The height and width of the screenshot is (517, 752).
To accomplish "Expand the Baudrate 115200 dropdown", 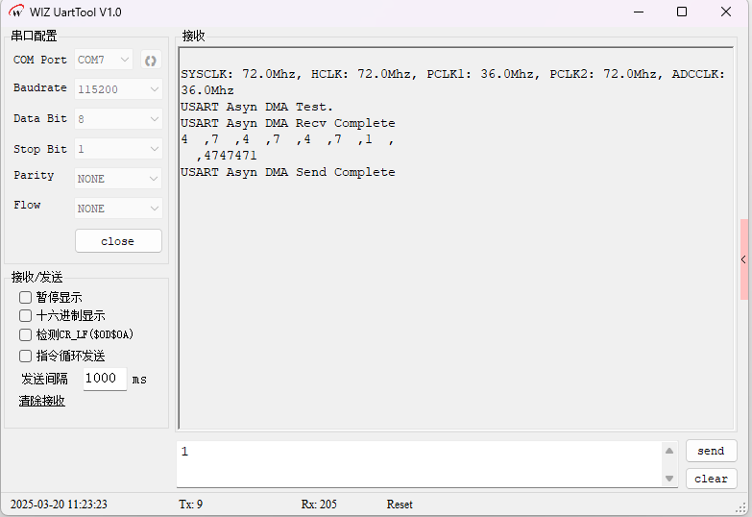I will click(118, 89).
